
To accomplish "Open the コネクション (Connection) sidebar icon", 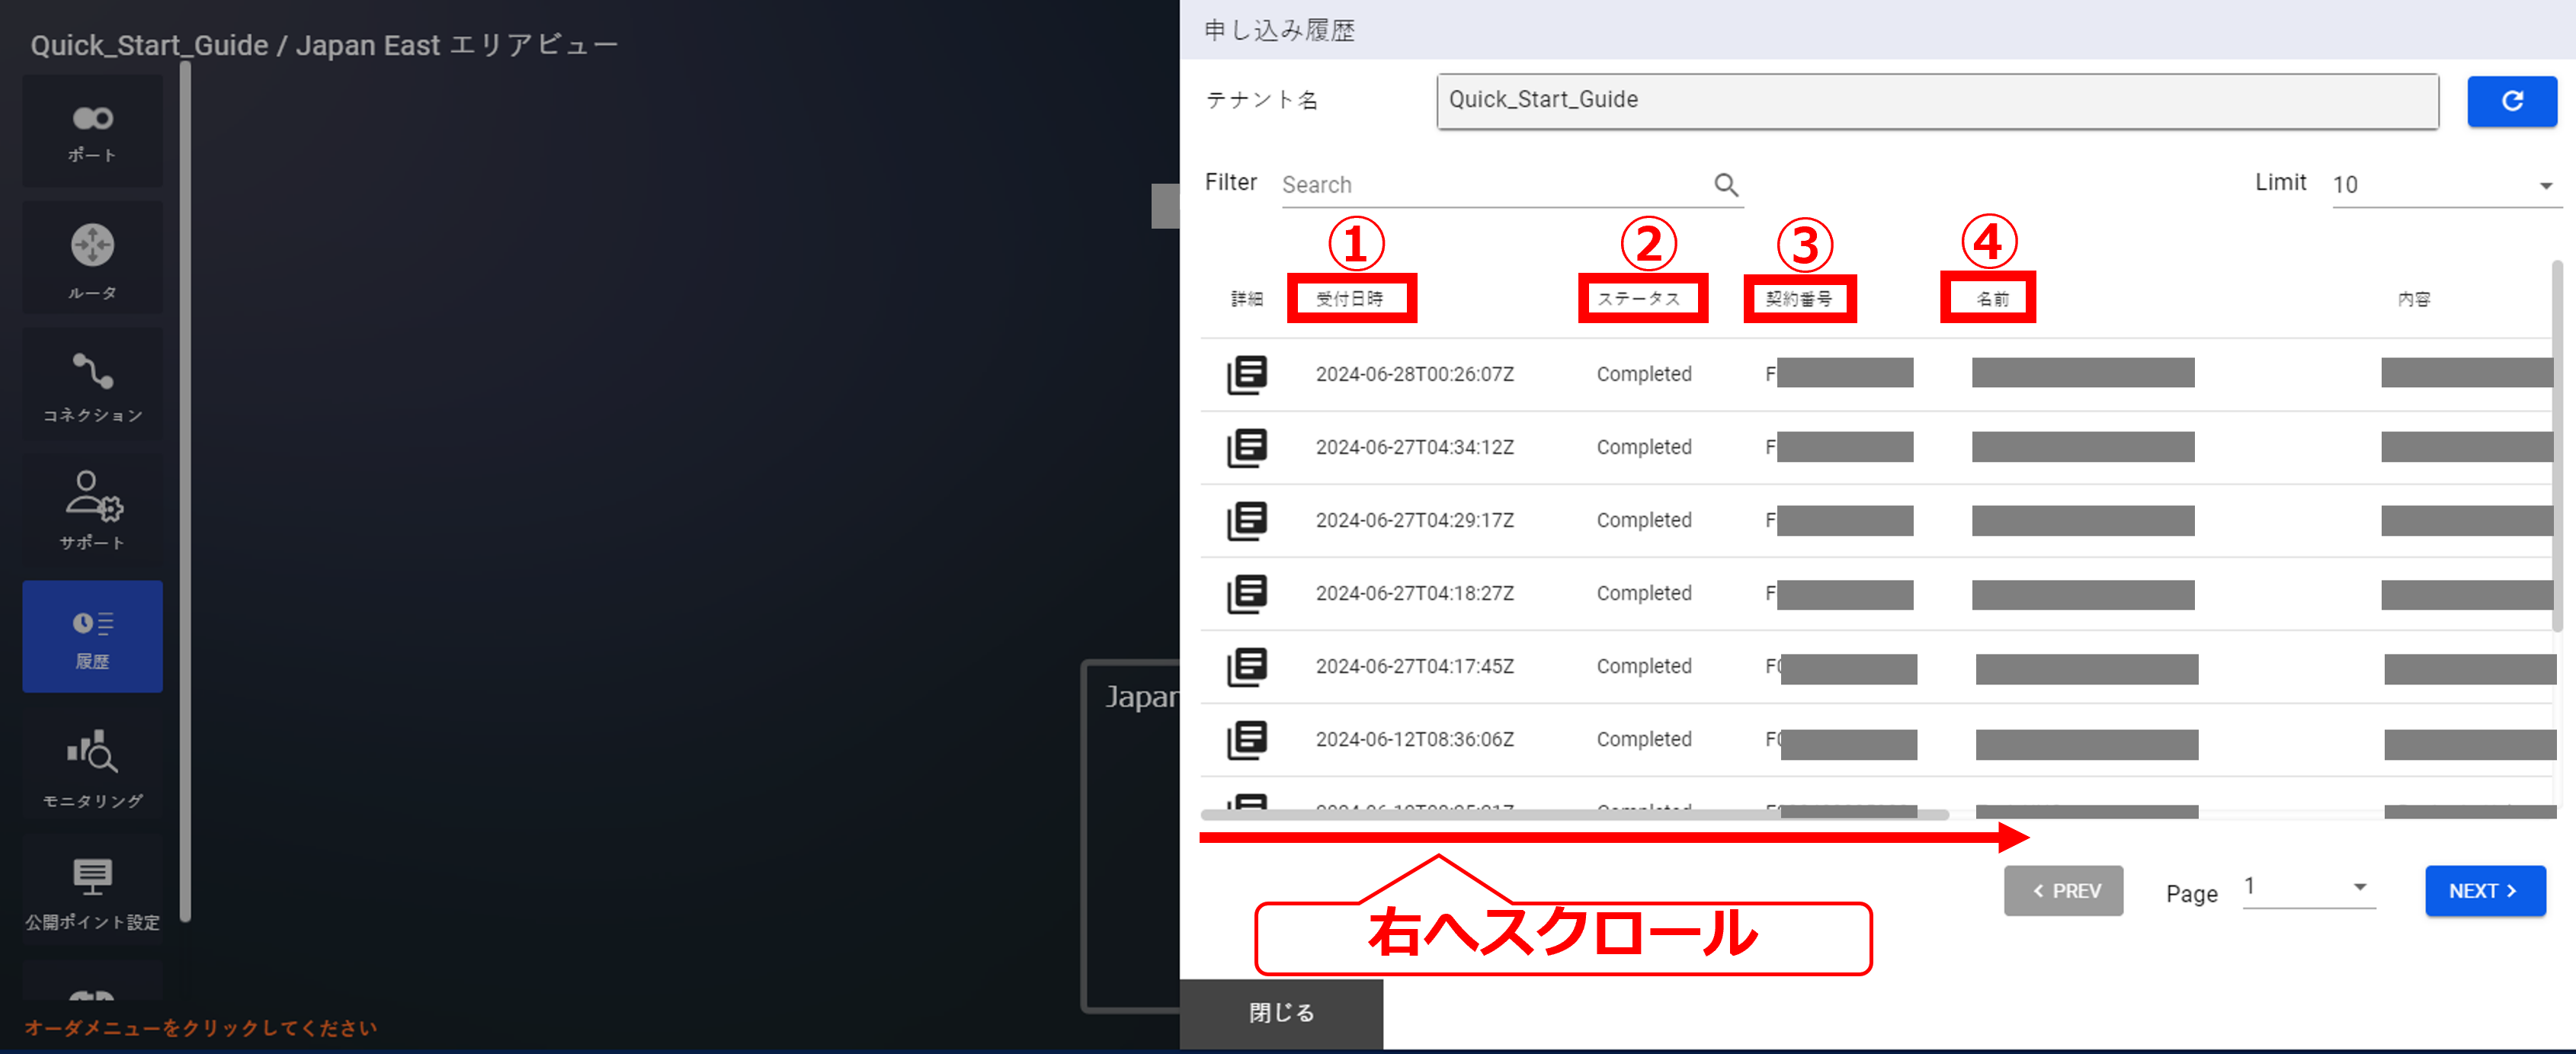I will point(92,385).
